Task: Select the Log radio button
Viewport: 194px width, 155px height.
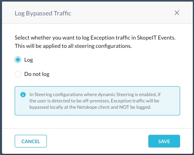Action: (18, 60)
